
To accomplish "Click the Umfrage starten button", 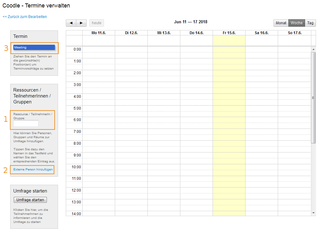I will pyautogui.click(x=30, y=200).
